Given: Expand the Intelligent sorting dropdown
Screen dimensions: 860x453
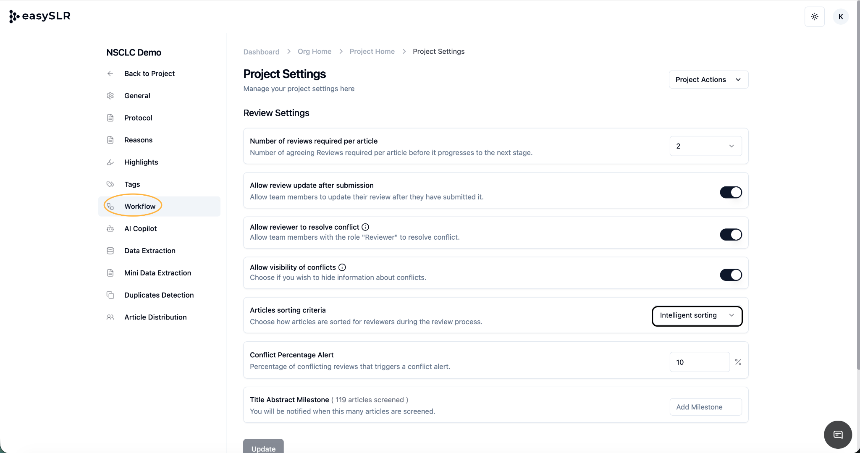Looking at the screenshot, I should click(x=697, y=316).
